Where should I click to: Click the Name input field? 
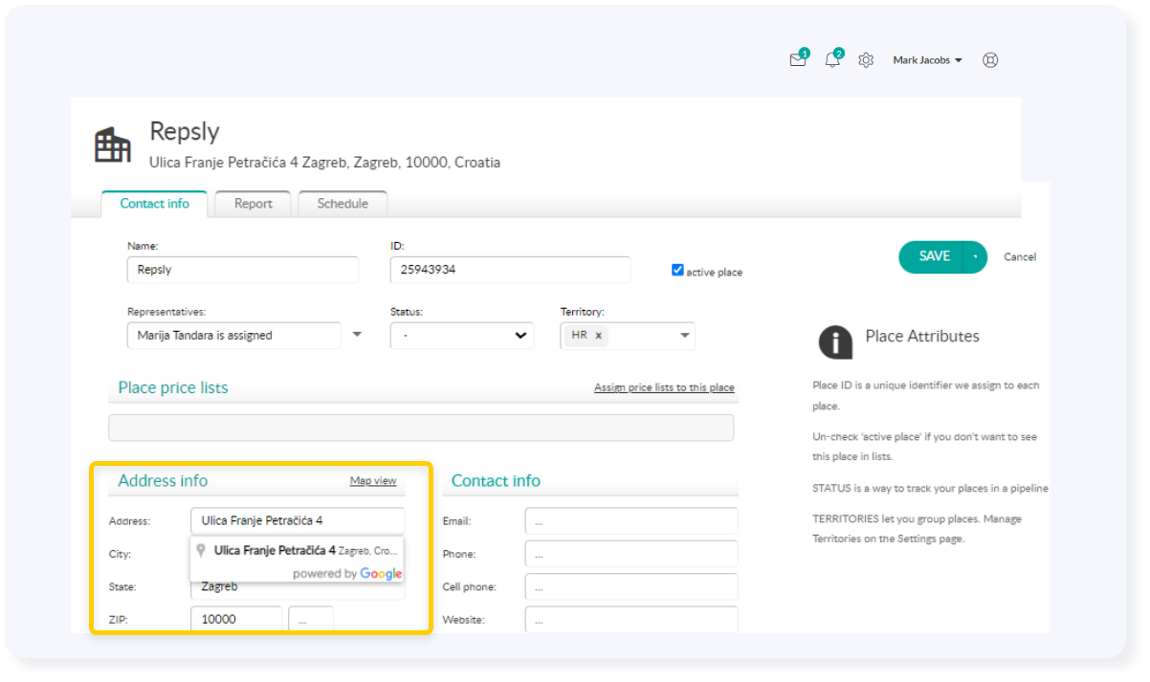[x=243, y=270]
